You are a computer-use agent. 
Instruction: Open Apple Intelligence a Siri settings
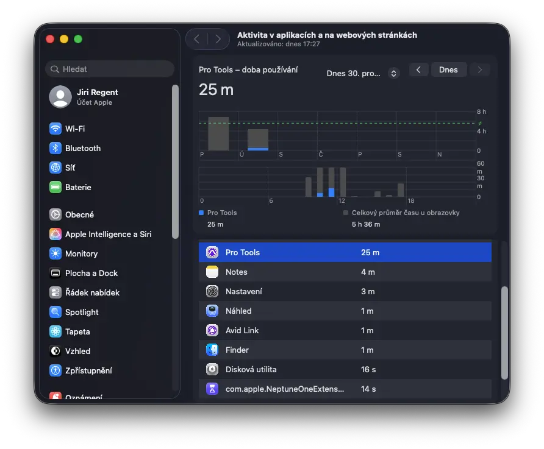(108, 234)
